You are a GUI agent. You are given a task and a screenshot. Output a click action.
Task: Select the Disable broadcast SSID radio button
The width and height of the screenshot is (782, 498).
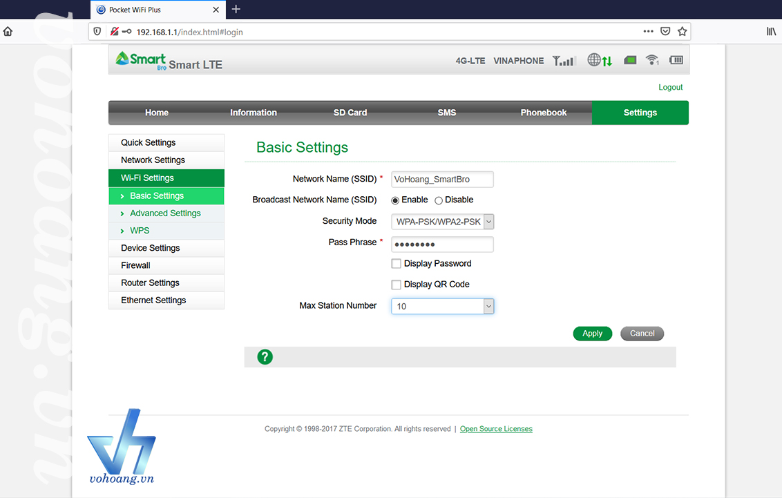[x=439, y=200]
